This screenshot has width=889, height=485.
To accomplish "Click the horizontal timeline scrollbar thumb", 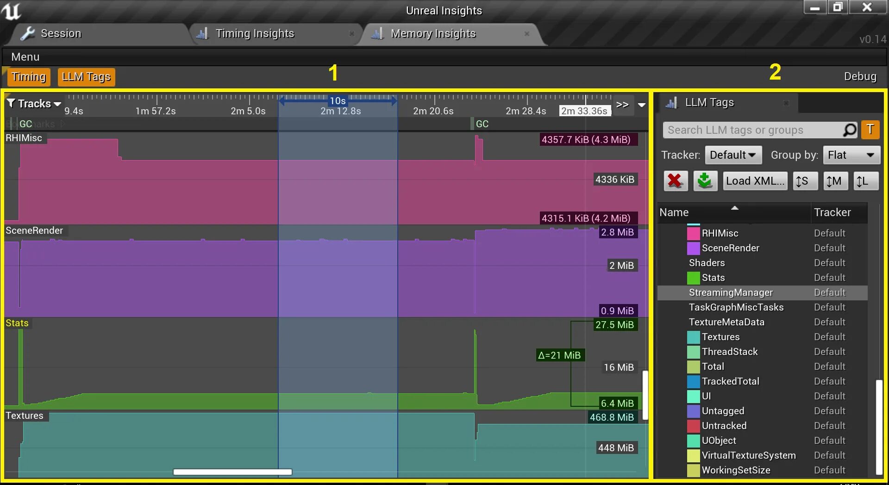I will click(232, 472).
